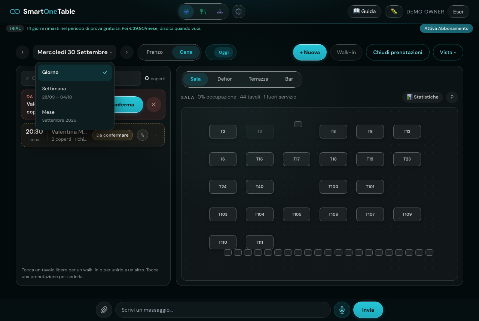This screenshot has width=479, height=321.
Task: Select table T8 on the floor plan
Action: coord(333,131)
